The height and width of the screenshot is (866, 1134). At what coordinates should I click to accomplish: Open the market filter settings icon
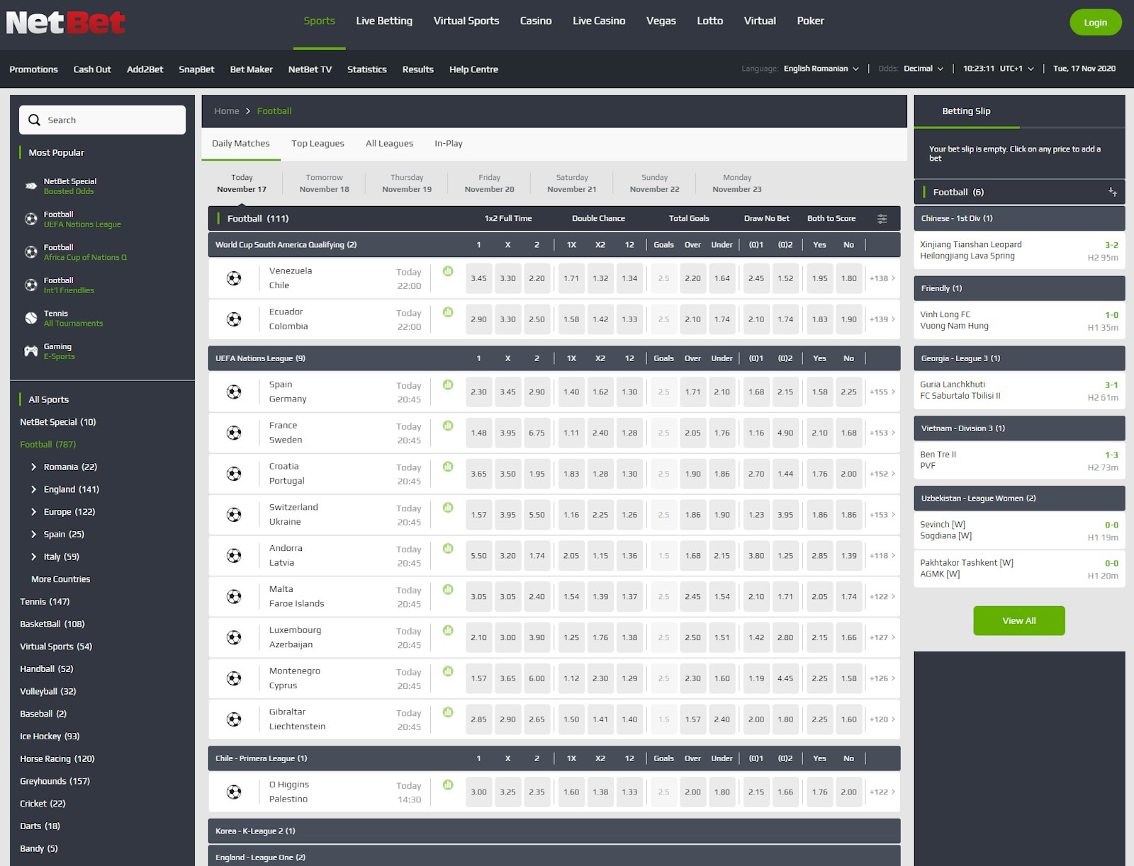[882, 219]
